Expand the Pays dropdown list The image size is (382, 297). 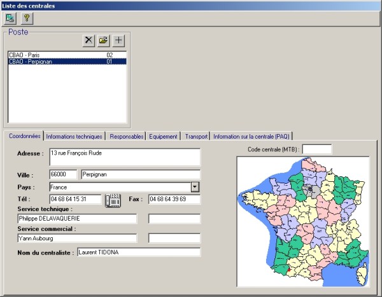[195, 187]
